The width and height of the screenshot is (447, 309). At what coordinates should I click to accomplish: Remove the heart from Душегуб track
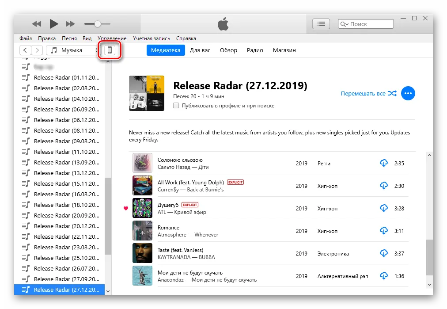click(126, 208)
